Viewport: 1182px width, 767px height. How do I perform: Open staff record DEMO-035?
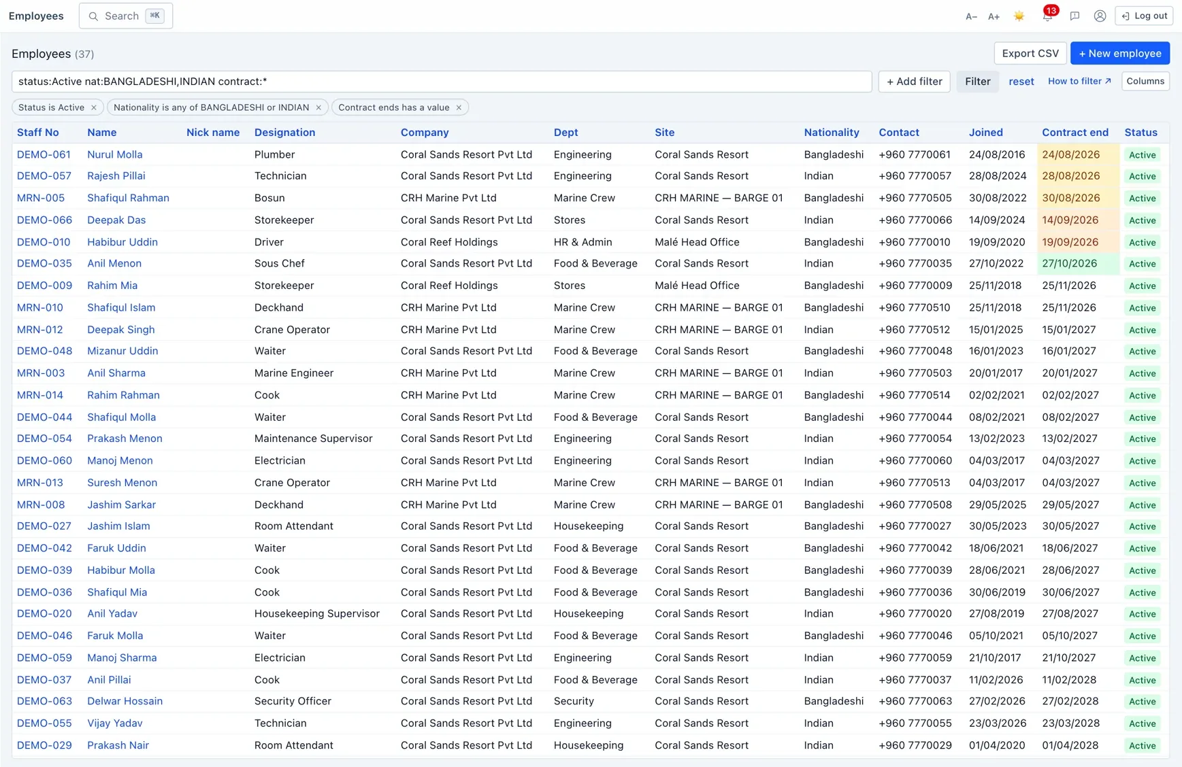(x=44, y=264)
